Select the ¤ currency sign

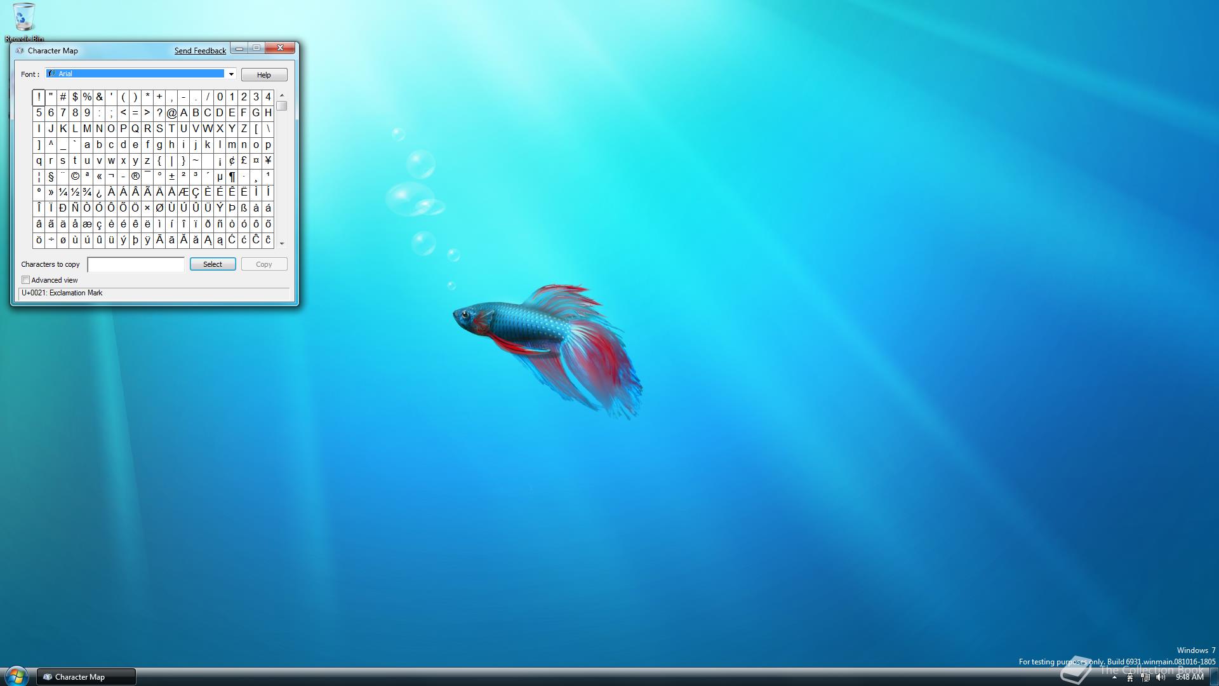tap(256, 161)
